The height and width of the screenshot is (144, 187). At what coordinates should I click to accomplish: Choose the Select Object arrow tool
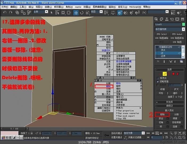pos(51,13)
